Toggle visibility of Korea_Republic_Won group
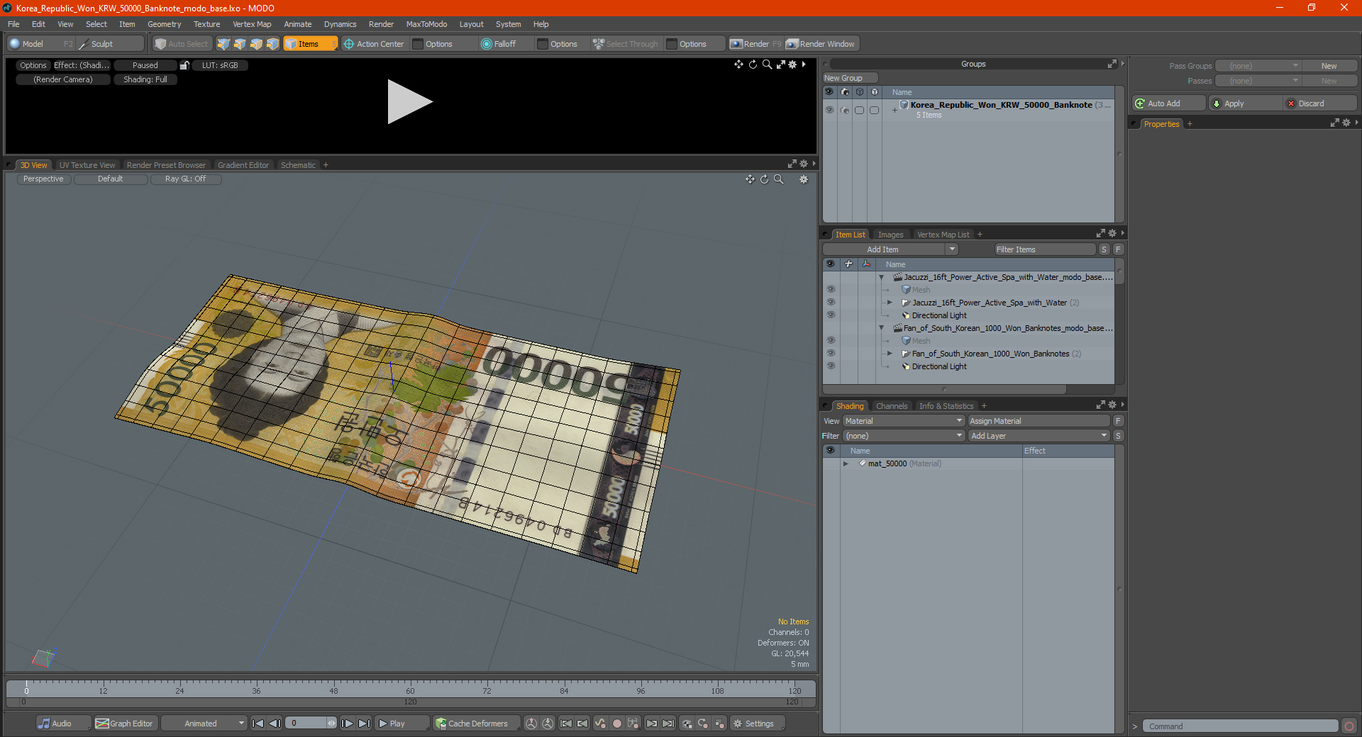The width and height of the screenshot is (1362, 737). pos(829,110)
